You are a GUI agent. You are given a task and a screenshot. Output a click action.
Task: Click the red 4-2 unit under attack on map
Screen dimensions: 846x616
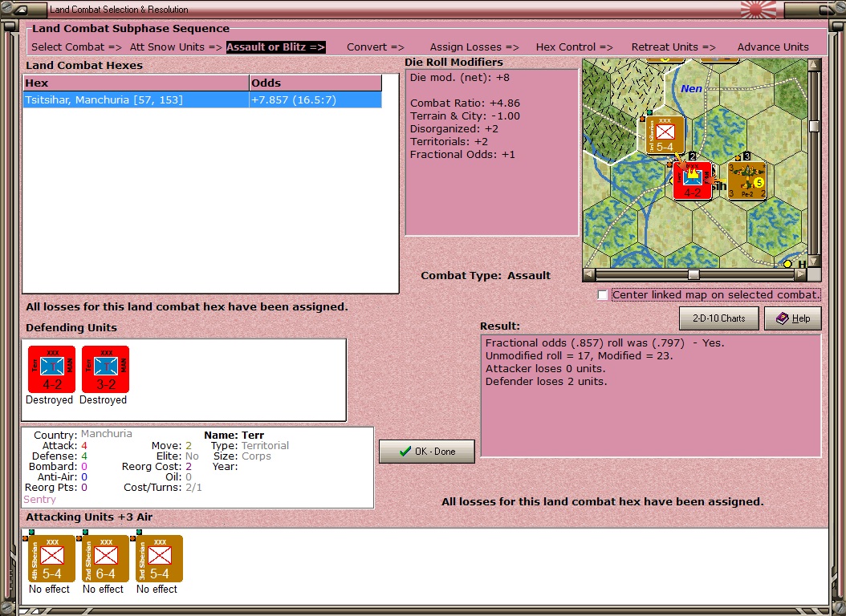coord(691,180)
